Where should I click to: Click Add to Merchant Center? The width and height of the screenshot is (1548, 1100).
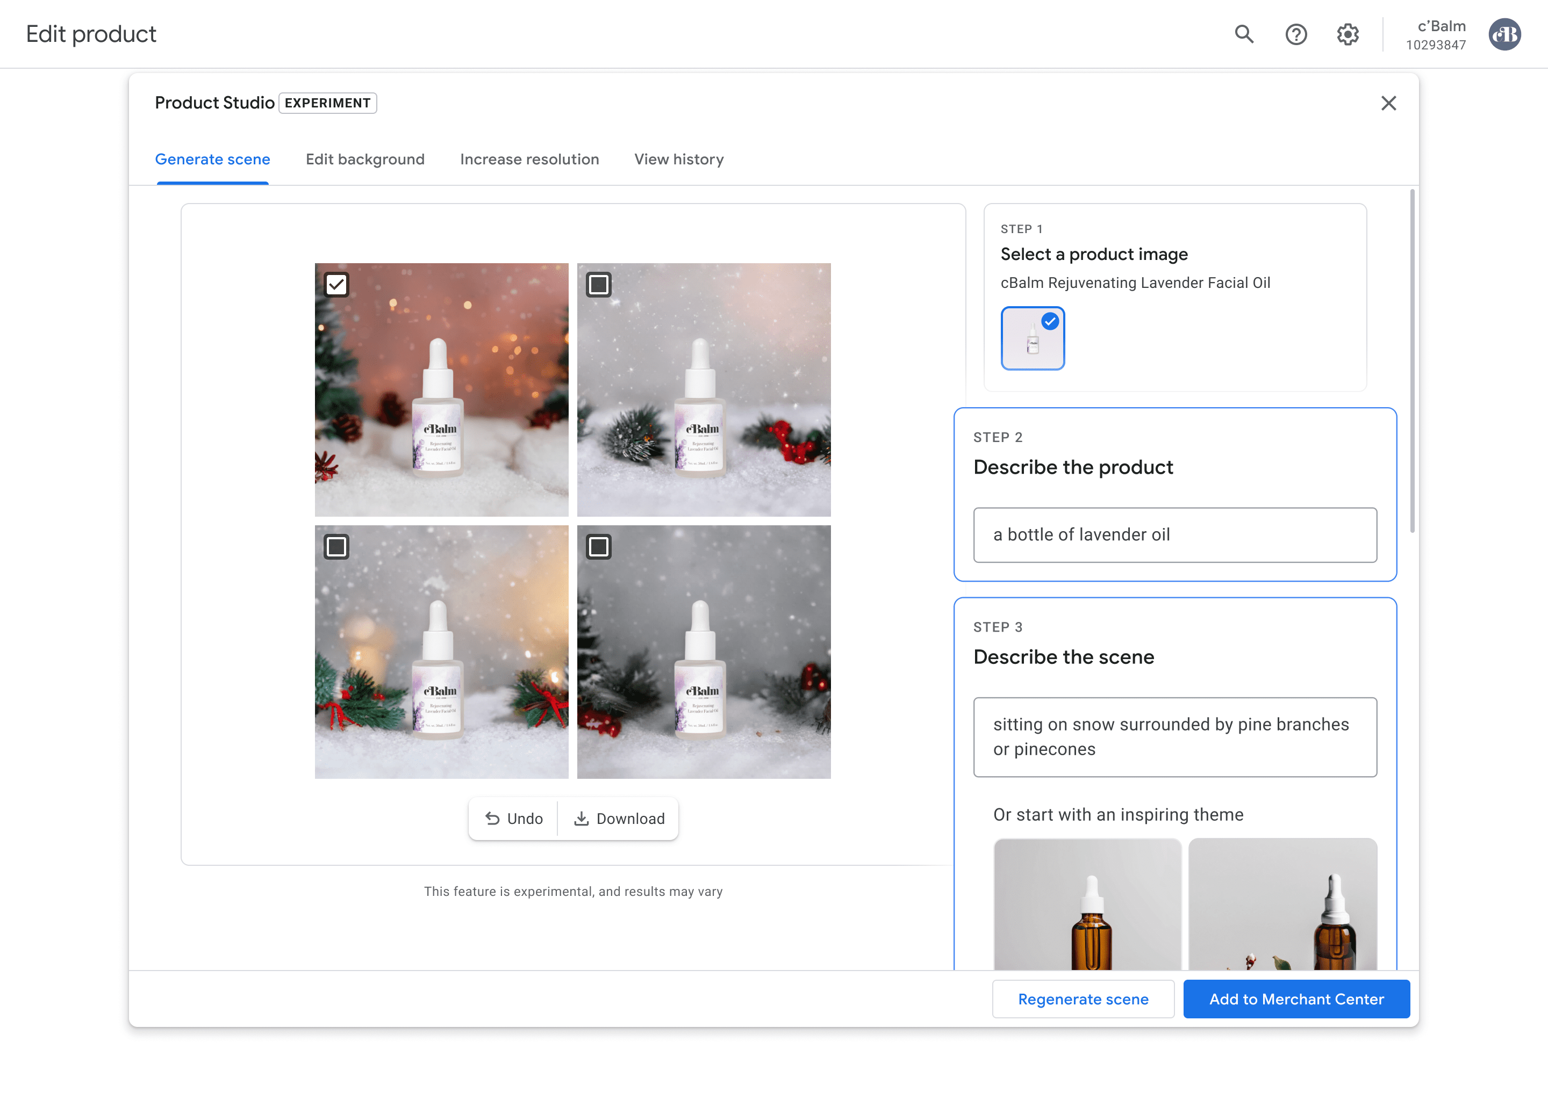tap(1296, 999)
